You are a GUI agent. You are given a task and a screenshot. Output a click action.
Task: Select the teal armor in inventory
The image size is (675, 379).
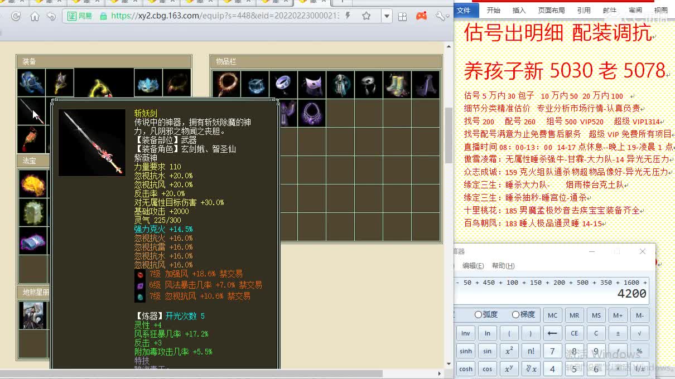click(340, 84)
